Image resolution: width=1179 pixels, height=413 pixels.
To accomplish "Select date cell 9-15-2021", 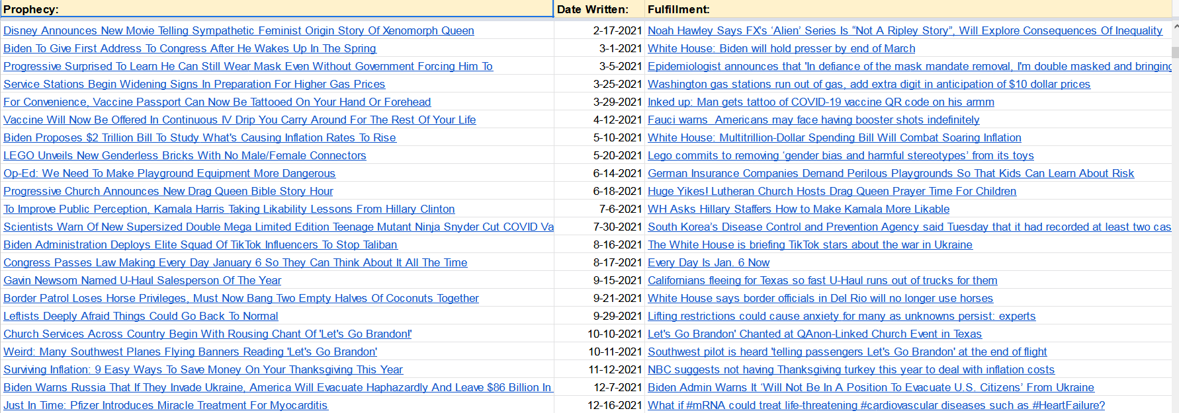I will coord(599,280).
